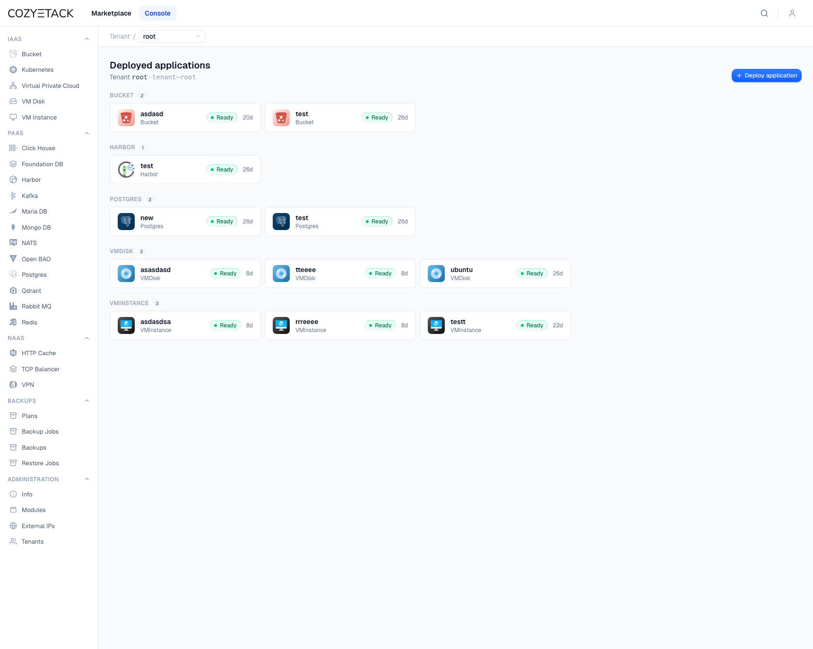Click the "tenant-root" namespace text
This screenshot has height=649, width=813.
174,77
